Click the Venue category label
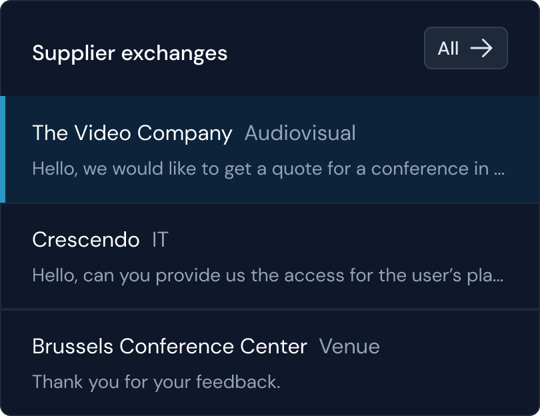The image size is (540, 416). tap(349, 346)
